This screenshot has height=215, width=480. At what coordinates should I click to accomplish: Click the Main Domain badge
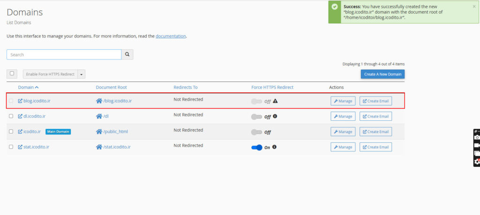(x=58, y=132)
